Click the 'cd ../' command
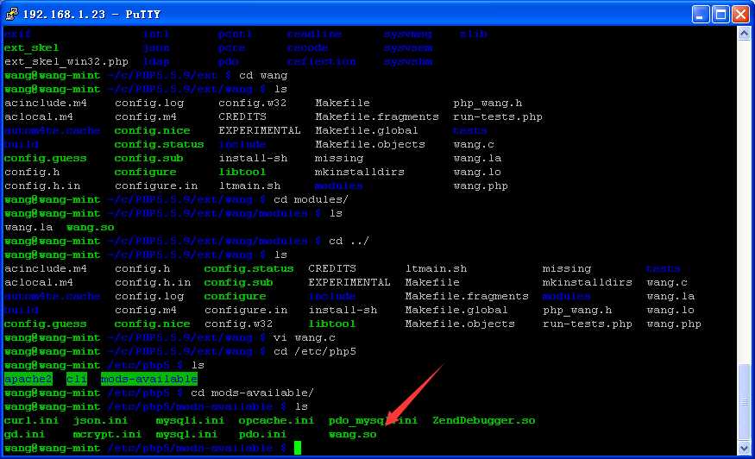 [349, 241]
